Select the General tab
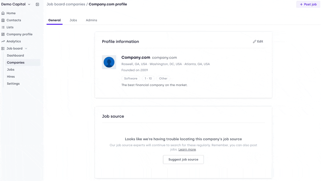 tap(55, 20)
